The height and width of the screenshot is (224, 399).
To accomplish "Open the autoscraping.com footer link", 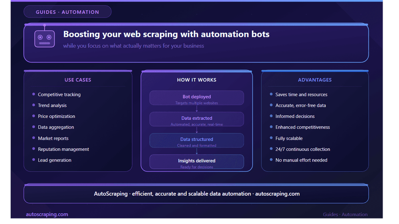I will pyautogui.click(x=47, y=214).
